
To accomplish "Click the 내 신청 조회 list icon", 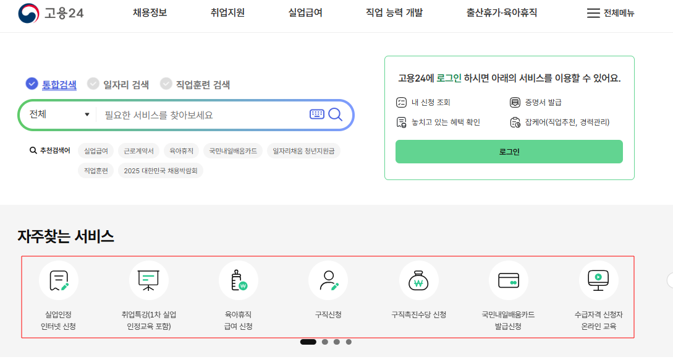I will (x=401, y=102).
